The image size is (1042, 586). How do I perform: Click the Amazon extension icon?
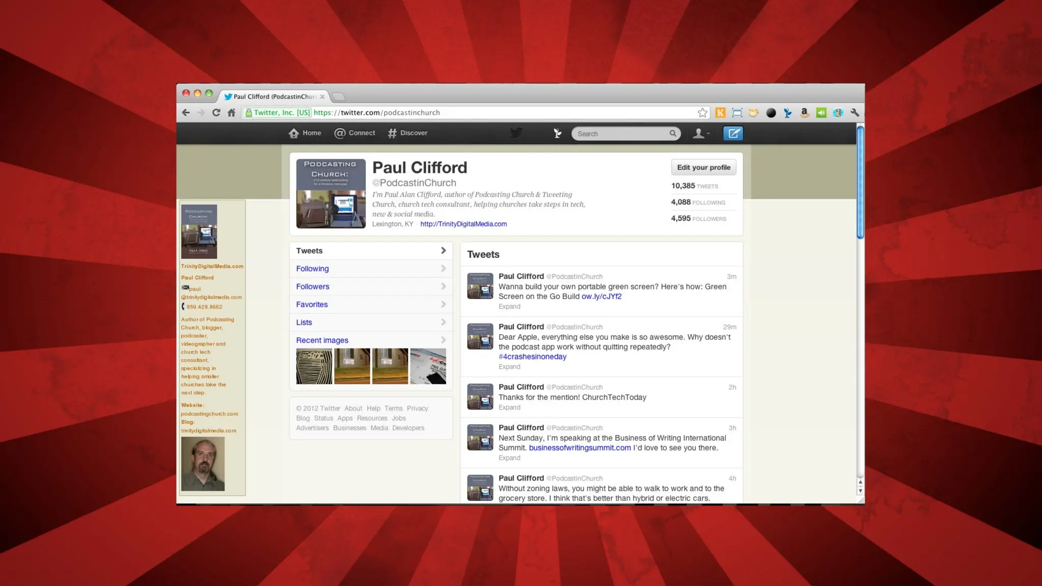[x=804, y=113]
